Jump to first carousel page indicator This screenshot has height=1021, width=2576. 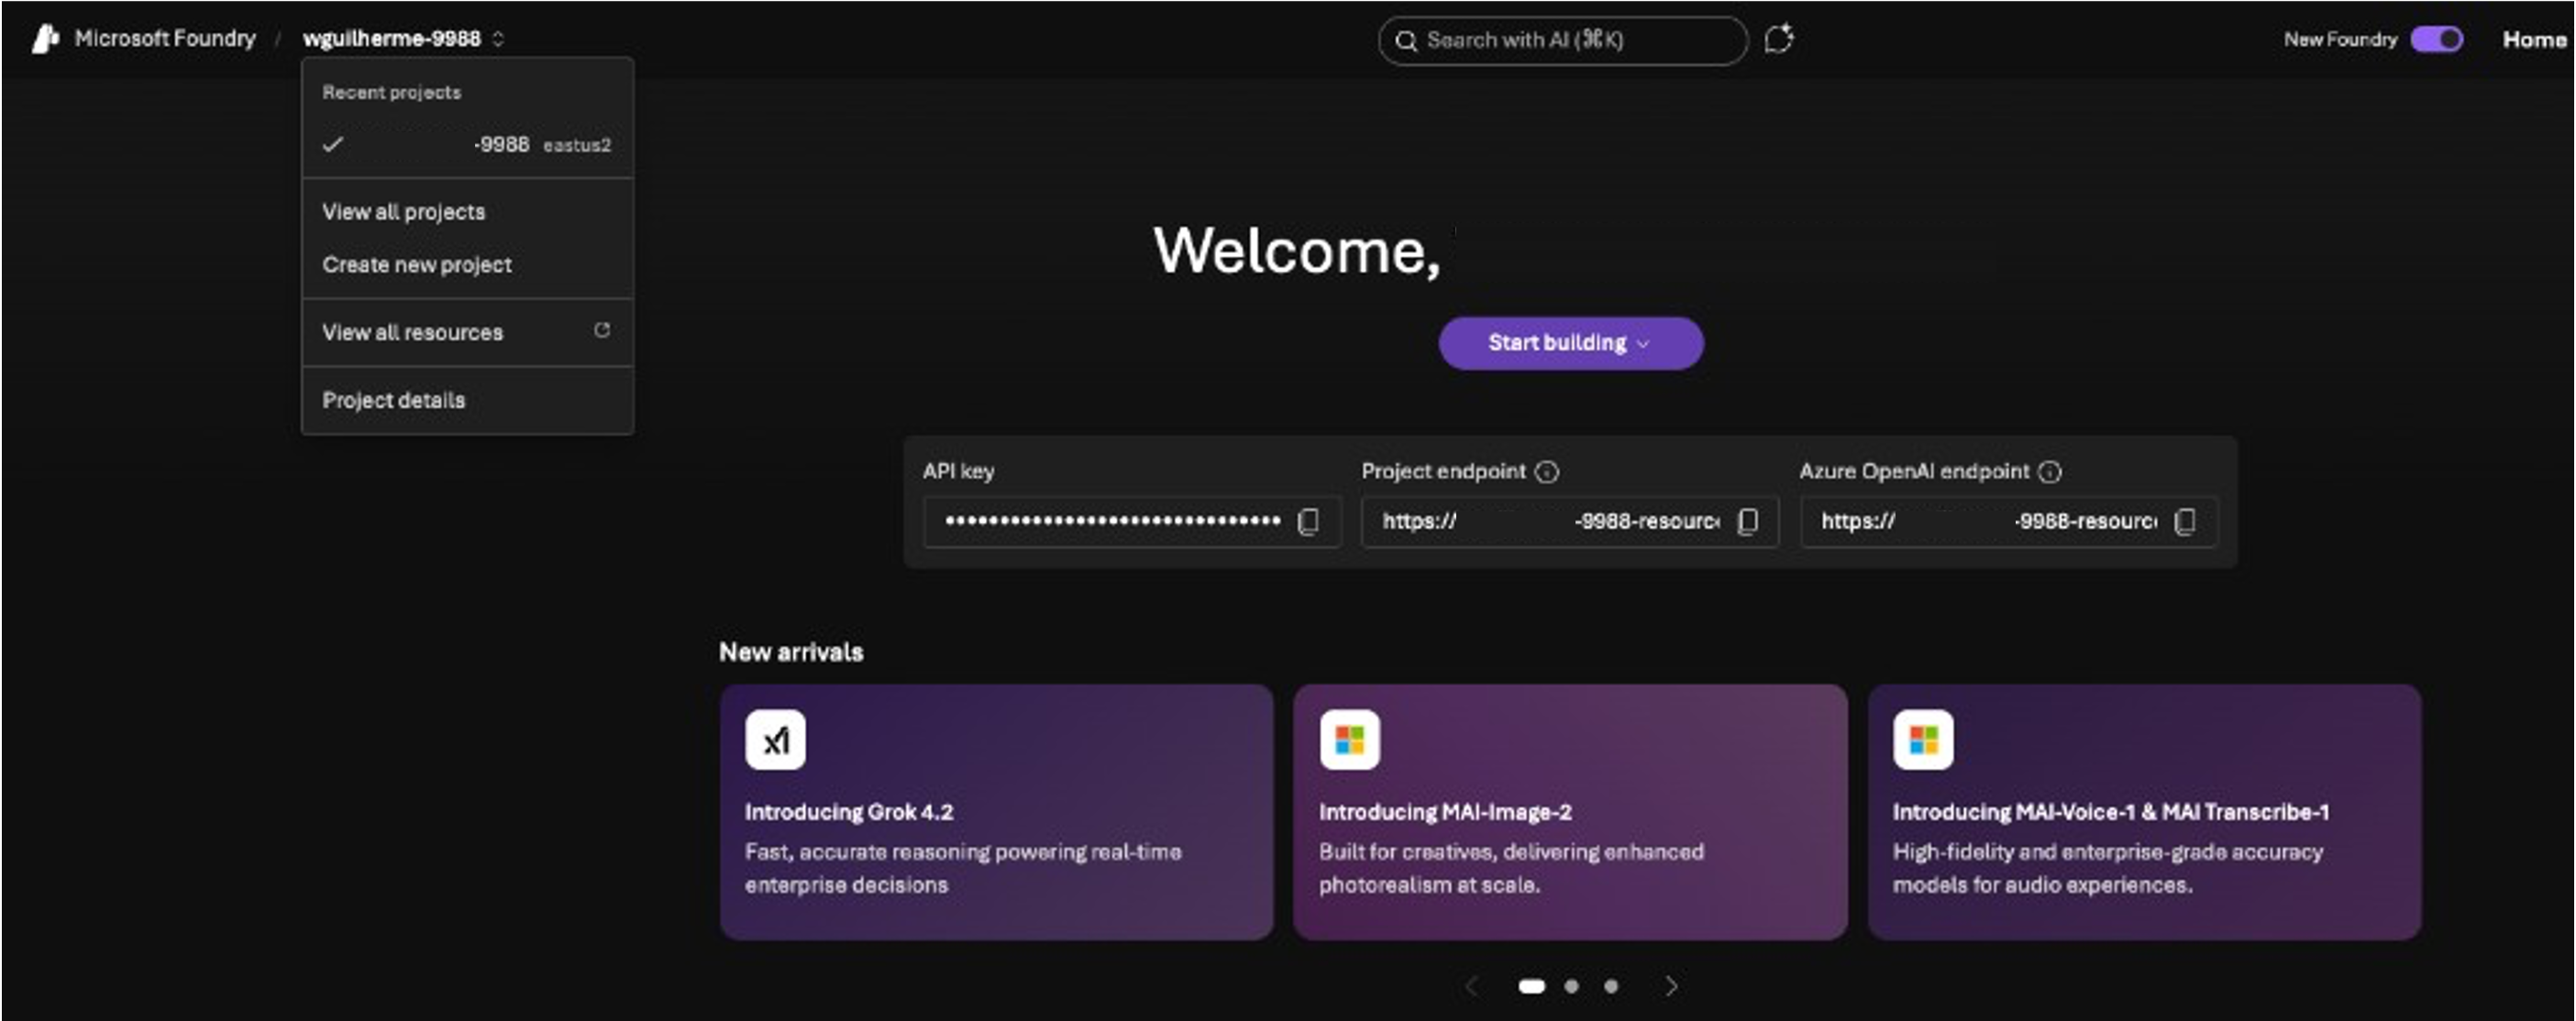point(1531,986)
